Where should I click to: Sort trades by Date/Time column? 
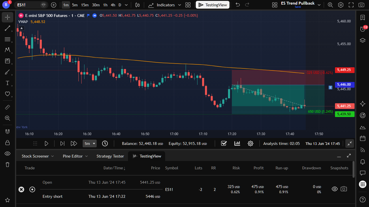pyautogui.click(x=114, y=168)
